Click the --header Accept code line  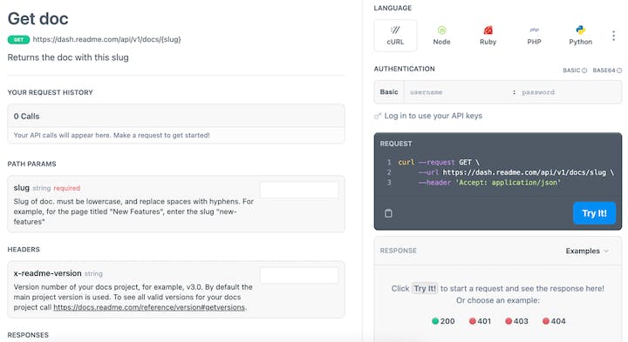point(489,183)
